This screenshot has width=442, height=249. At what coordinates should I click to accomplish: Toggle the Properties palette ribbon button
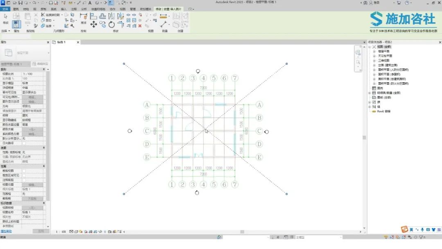16,24
